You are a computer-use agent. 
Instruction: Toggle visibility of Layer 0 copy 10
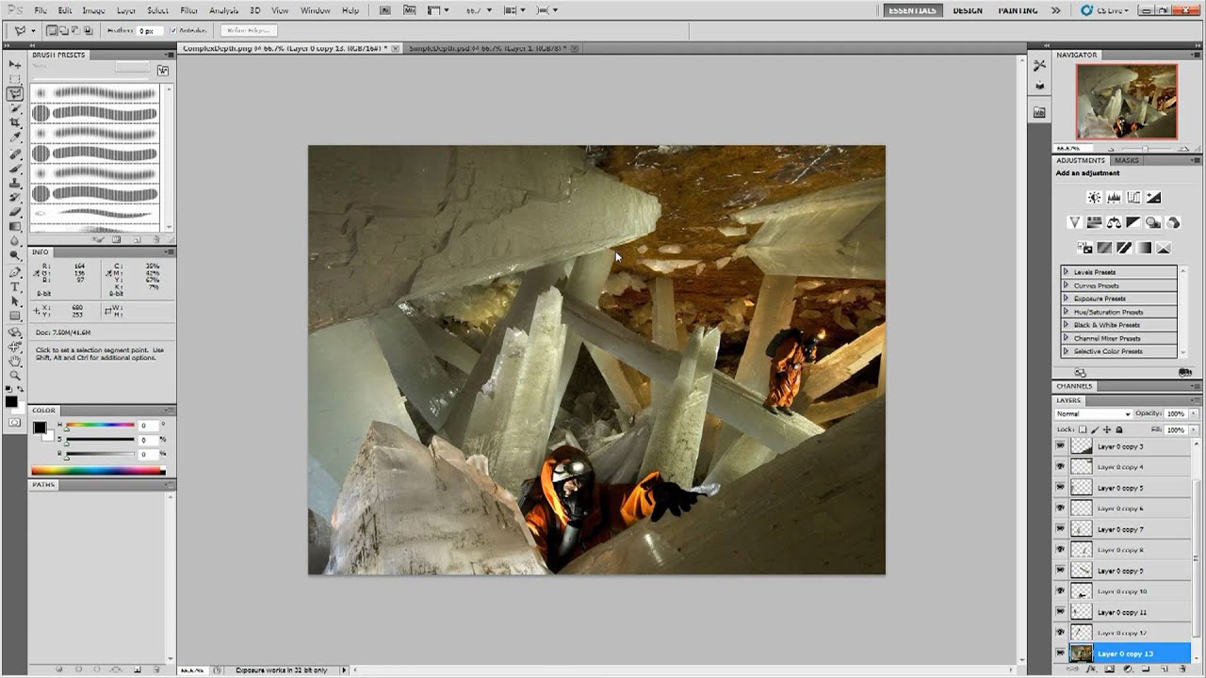pyautogui.click(x=1060, y=591)
